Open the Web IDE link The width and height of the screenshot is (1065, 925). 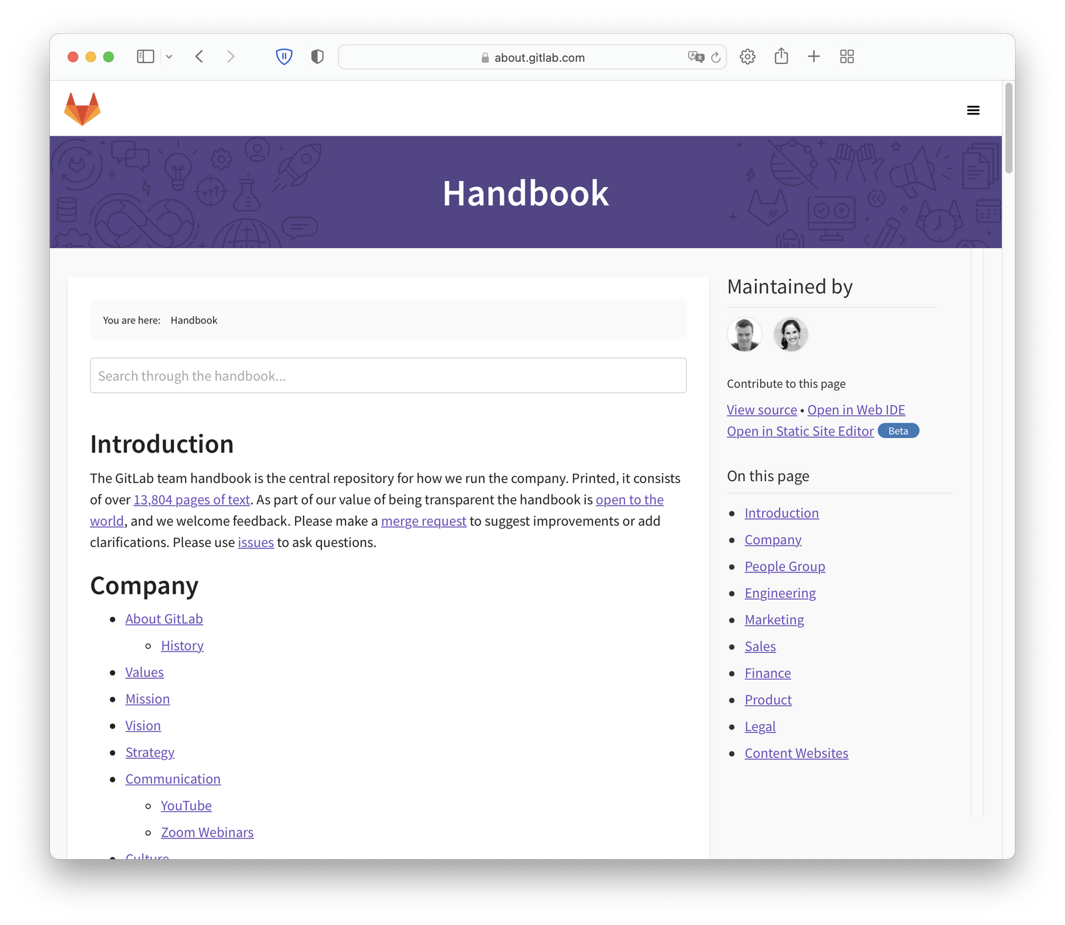pos(856,409)
